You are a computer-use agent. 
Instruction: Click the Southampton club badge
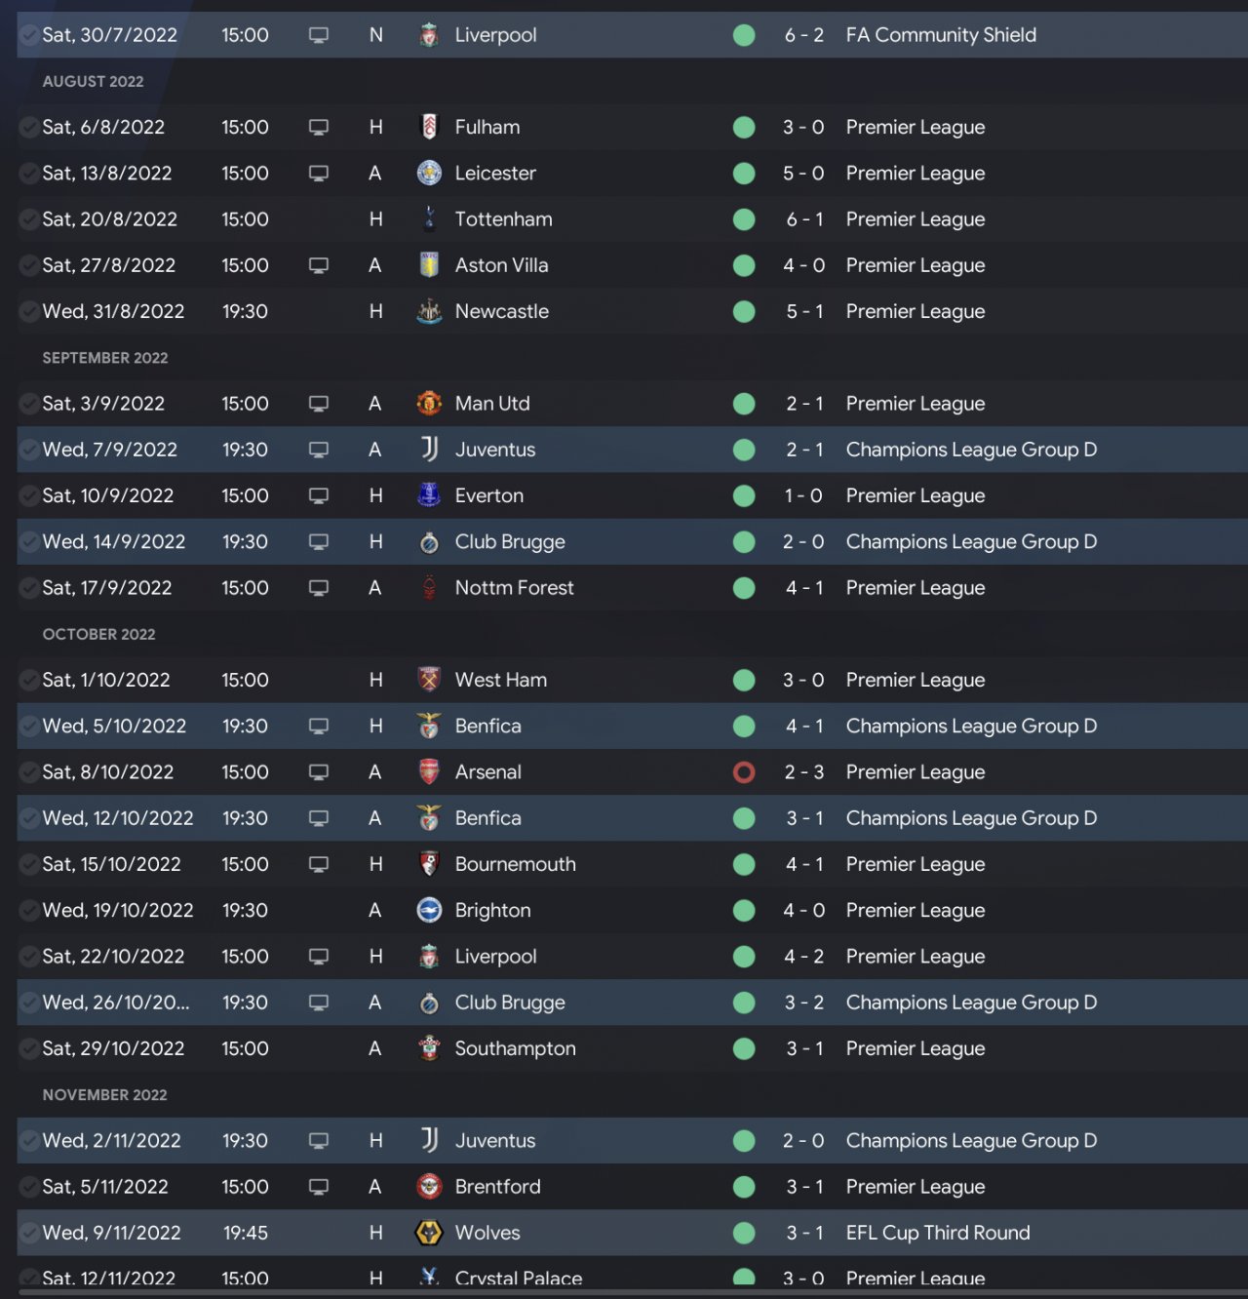coord(429,1048)
